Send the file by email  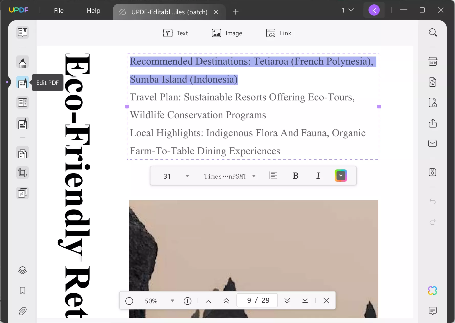(x=433, y=143)
